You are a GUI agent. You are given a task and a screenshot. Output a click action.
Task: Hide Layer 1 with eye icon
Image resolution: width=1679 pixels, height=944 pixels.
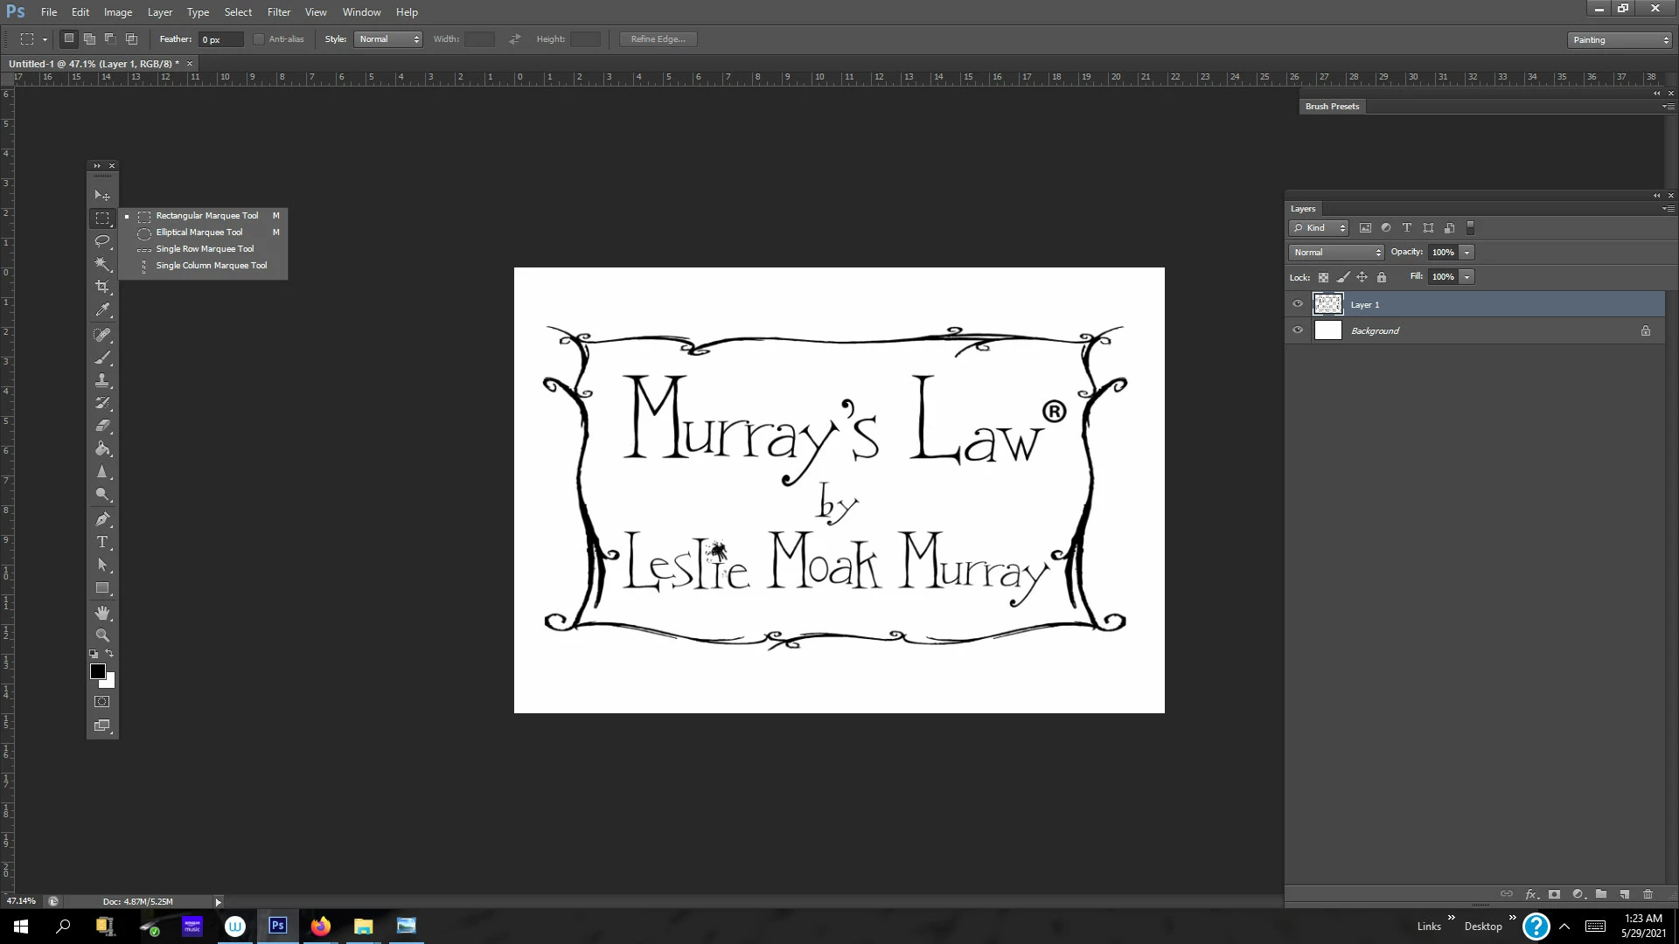[x=1298, y=304]
